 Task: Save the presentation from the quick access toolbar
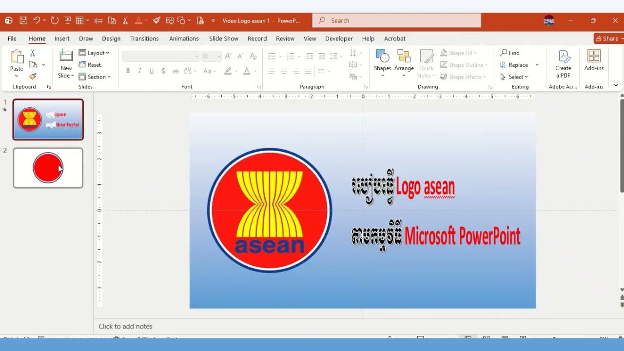23,20
